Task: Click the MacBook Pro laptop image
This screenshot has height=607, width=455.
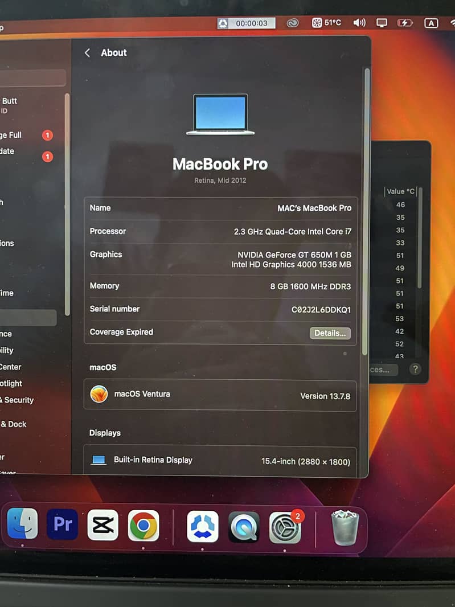Action: 220,114
